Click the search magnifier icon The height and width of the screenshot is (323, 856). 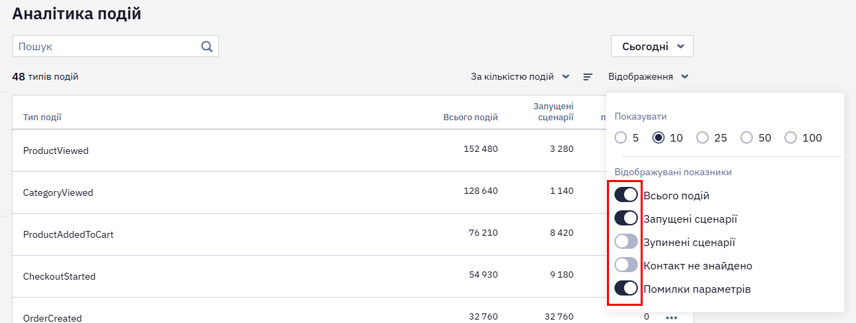[x=206, y=47]
